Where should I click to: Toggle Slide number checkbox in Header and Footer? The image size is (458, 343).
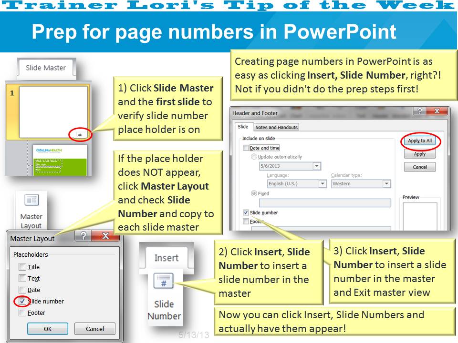[246, 212]
